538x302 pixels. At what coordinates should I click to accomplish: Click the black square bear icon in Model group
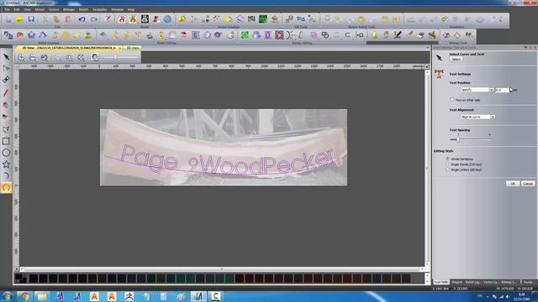pyautogui.click(x=145, y=19)
